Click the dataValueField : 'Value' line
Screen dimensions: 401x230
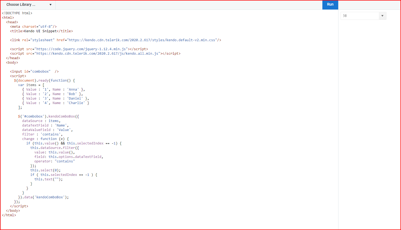click(47, 130)
